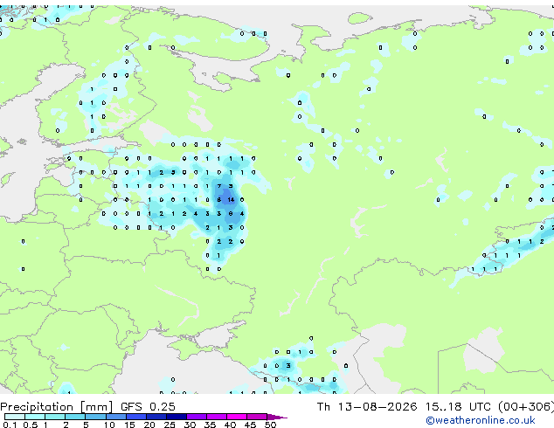554x428 pixels.
Task: Click the legend label 30
Action: [x=190, y=425]
